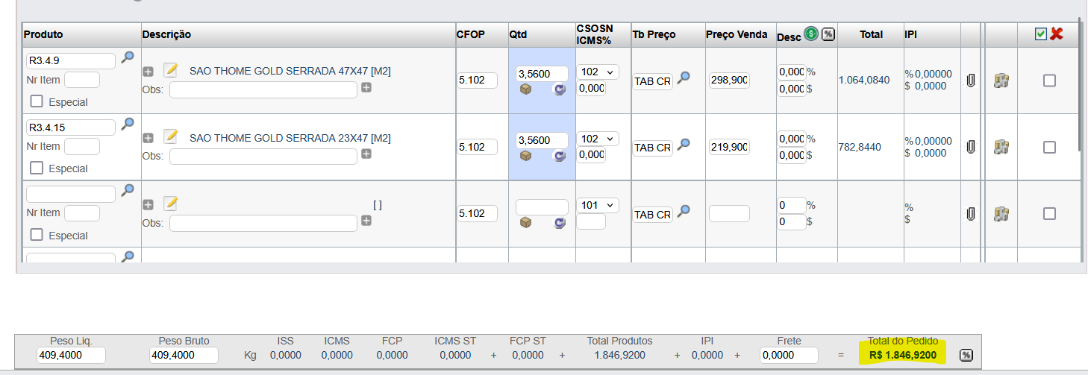Click the Descrição column header
Viewport: 1088px width, 375px height.
click(166, 34)
